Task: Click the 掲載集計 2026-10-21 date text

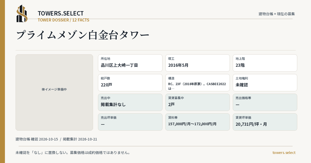Action: [80, 139]
